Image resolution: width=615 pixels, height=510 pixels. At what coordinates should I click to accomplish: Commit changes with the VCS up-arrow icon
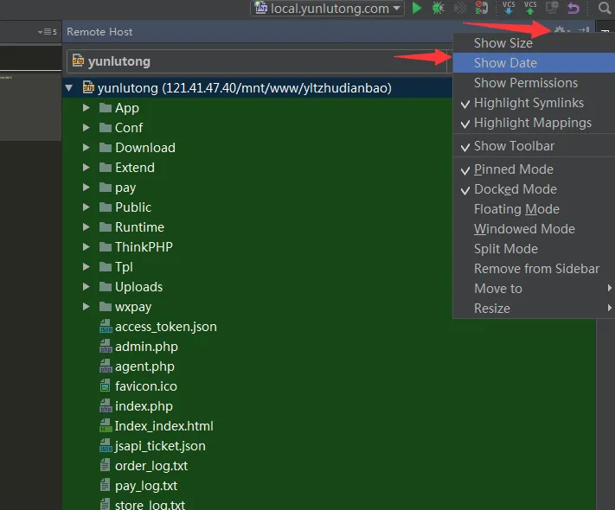coord(530,8)
